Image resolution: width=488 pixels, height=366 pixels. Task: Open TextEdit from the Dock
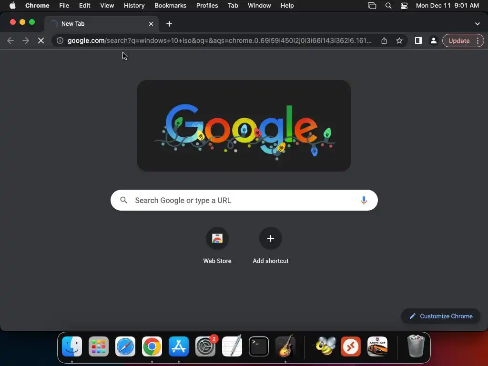tap(232, 346)
